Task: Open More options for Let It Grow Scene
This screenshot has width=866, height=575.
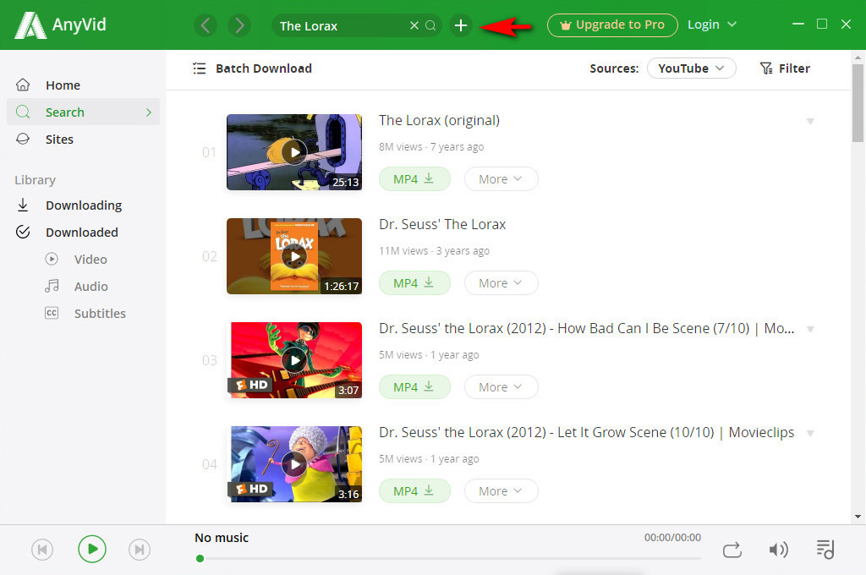Action: [x=501, y=491]
